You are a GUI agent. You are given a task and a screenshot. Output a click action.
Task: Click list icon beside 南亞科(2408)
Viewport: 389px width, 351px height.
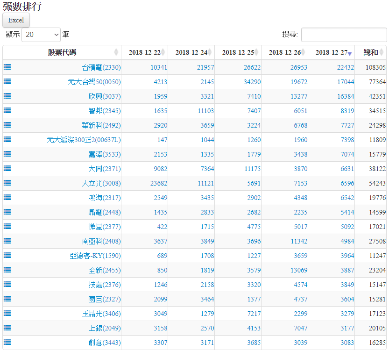click(x=7, y=241)
